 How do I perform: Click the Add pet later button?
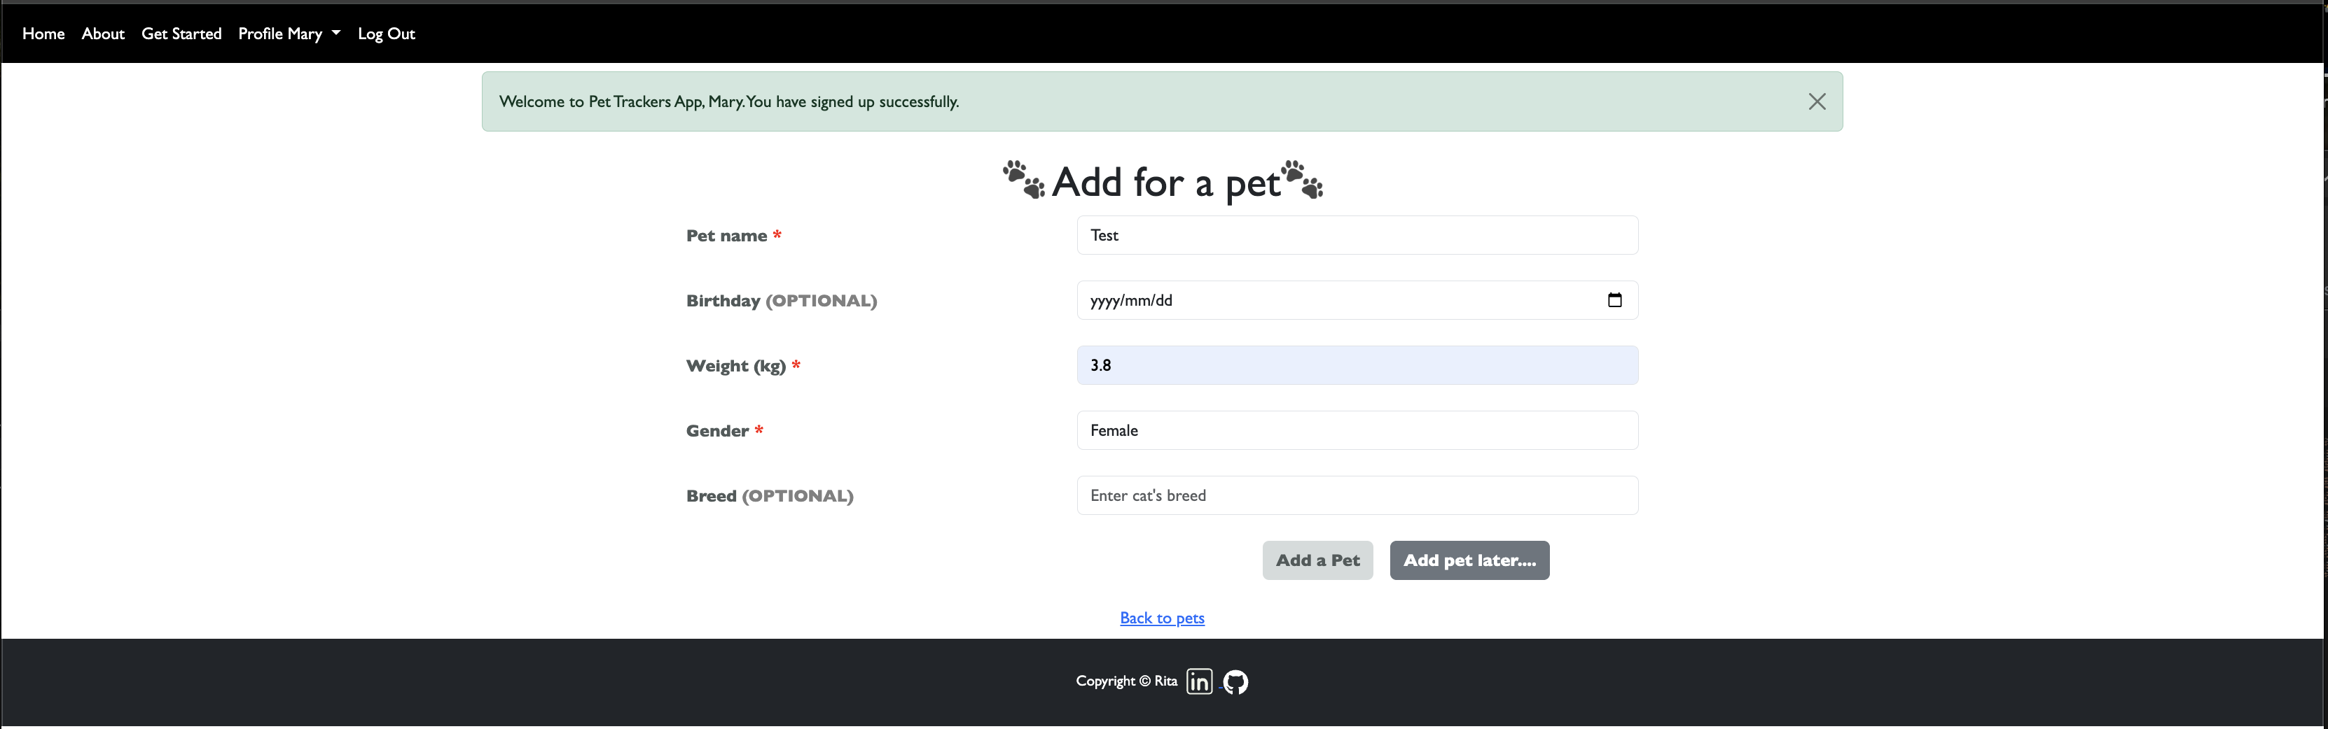pyautogui.click(x=1469, y=560)
